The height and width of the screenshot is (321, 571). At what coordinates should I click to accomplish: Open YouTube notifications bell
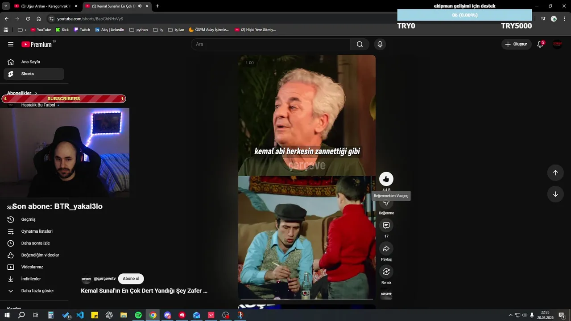pyautogui.click(x=540, y=44)
